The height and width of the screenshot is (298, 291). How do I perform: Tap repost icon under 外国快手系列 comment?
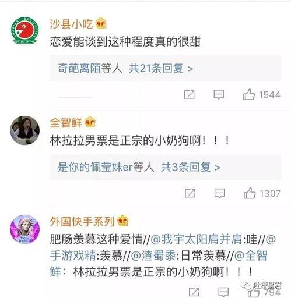[194, 292]
